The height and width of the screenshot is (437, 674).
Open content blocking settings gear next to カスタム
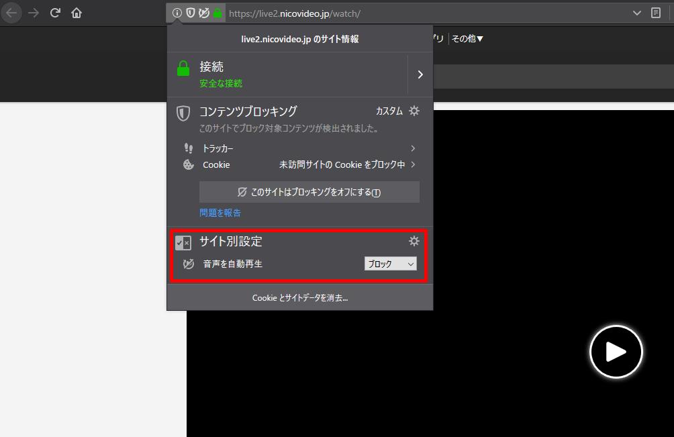(x=414, y=111)
